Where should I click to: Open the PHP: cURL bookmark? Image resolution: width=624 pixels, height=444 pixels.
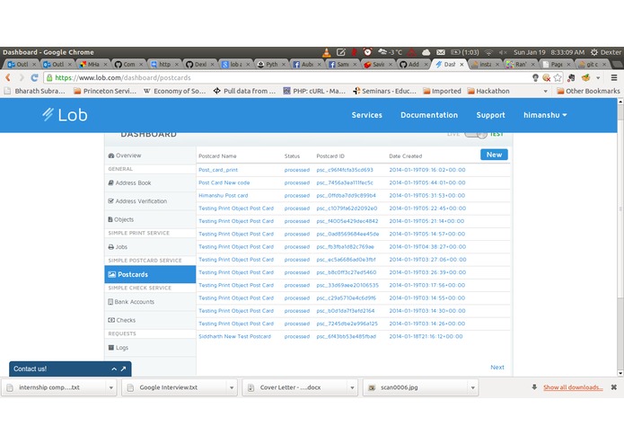(314, 91)
